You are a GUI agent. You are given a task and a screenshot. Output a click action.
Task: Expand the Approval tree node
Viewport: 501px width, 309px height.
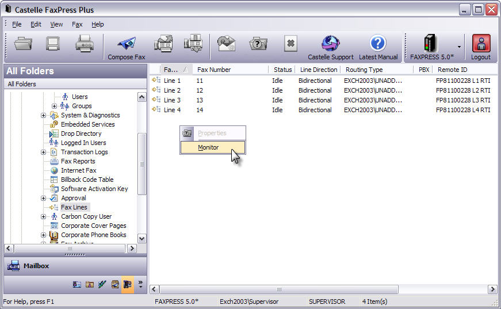tap(44, 198)
